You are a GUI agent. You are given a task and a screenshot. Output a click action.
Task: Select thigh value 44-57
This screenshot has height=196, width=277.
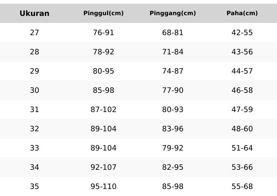[242, 71]
